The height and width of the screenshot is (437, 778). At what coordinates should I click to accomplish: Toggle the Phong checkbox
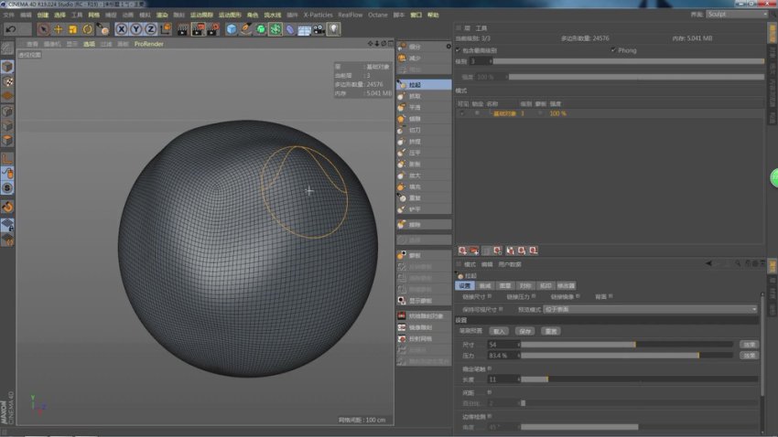pyautogui.click(x=613, y=50)
